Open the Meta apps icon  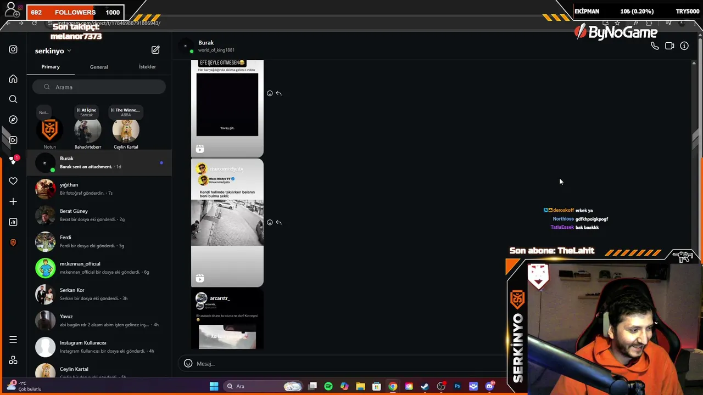(13, 360)
